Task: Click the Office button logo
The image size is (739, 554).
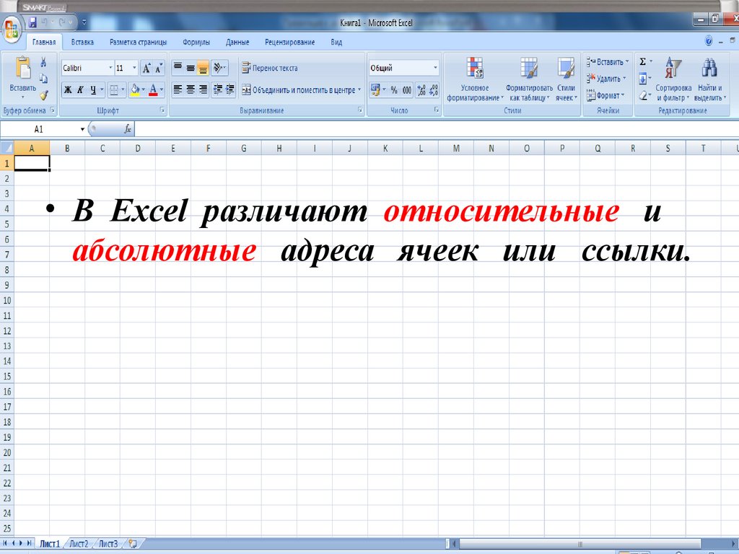Action: [x=12, y=29]
